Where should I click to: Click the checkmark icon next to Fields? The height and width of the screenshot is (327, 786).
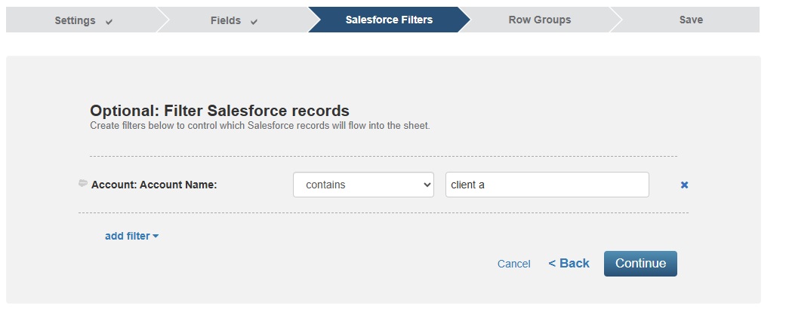[x=254, y=22]
